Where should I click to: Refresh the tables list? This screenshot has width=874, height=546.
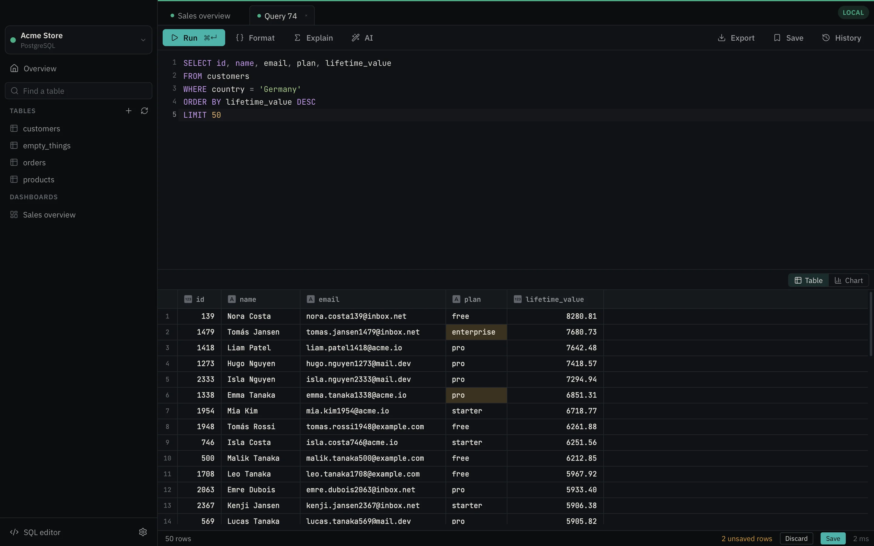coord(144,111)
